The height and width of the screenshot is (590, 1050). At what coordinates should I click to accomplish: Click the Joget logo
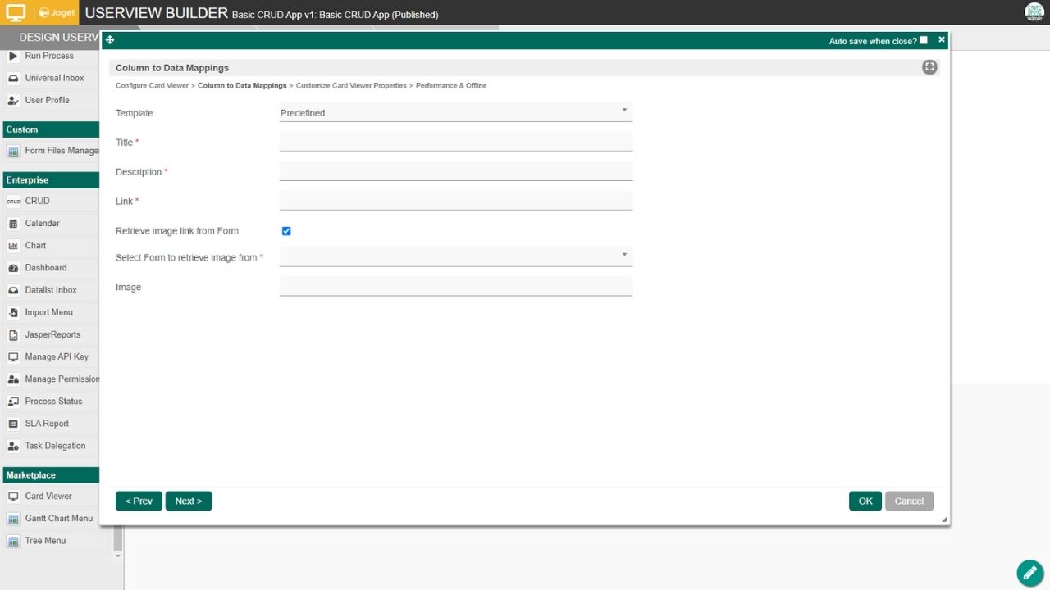(x=57, y=13)
